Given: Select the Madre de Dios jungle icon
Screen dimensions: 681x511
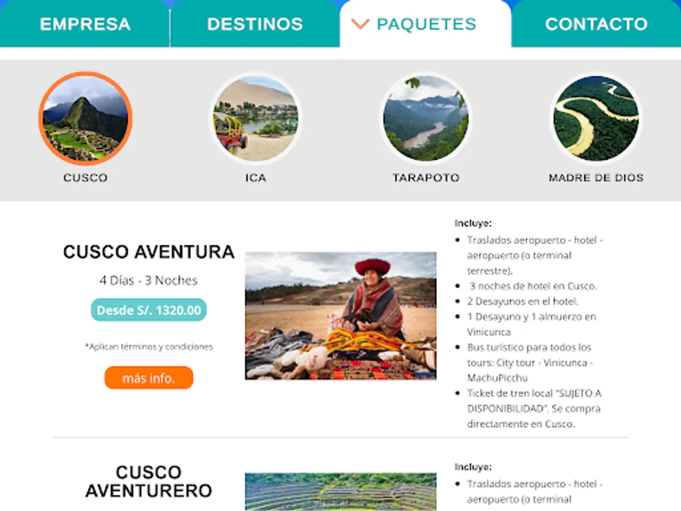Looking at the screenshot, I should tap(596, 118).
